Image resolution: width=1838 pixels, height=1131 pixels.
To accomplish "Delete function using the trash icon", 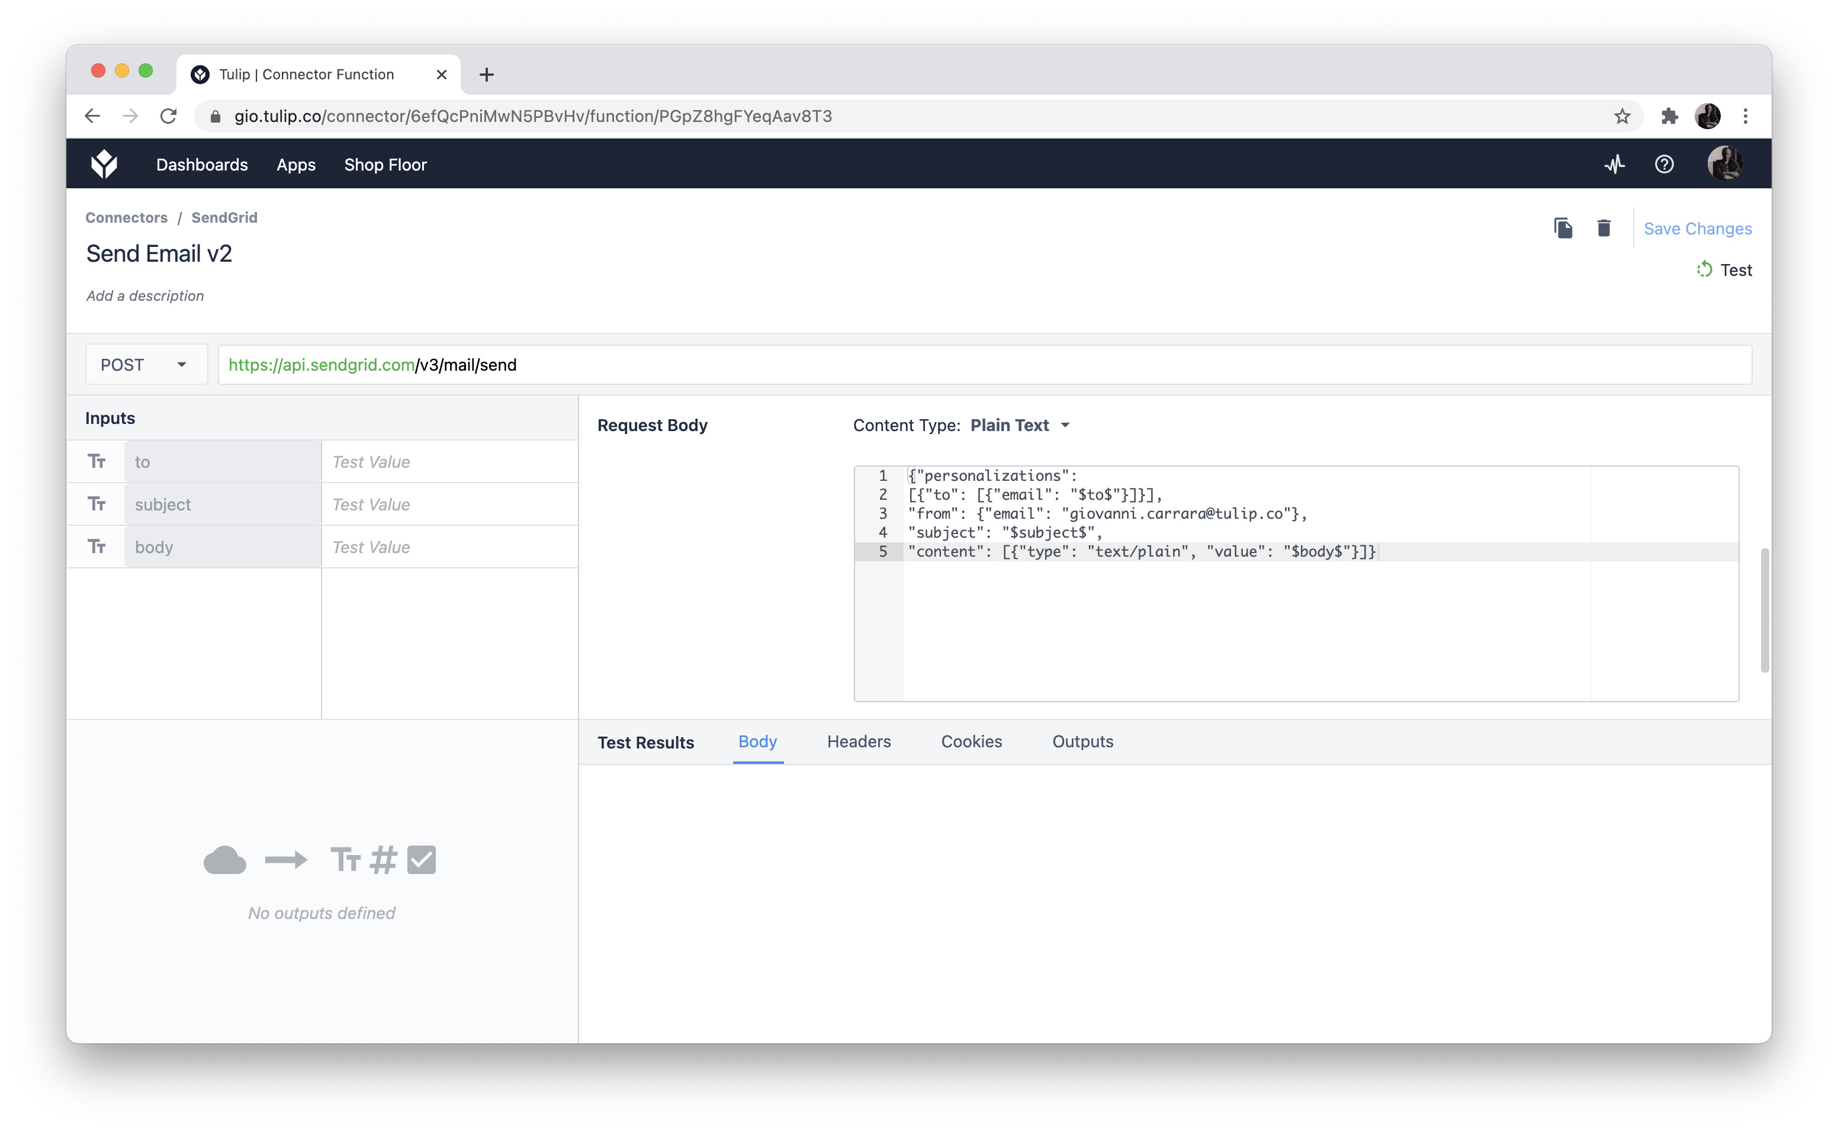I will pyautogui.click(x=1603, y=228).
